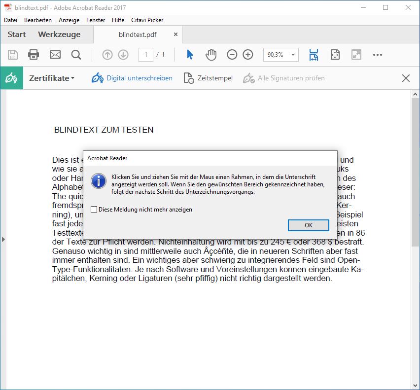Click the scroll up arrow
The height and width of the screenshot is (390, 420).
[x=415, y=94]
